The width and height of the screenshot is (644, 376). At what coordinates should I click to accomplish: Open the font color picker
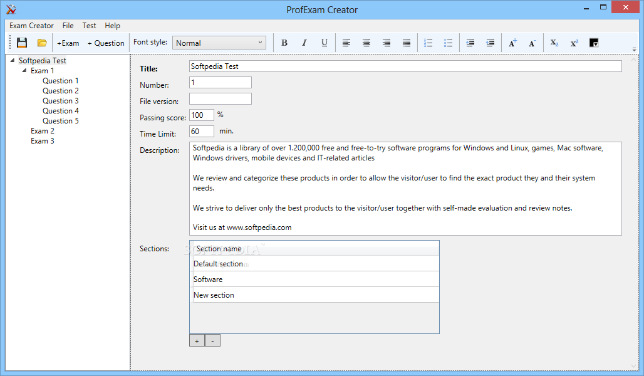(x=594, y=43)
